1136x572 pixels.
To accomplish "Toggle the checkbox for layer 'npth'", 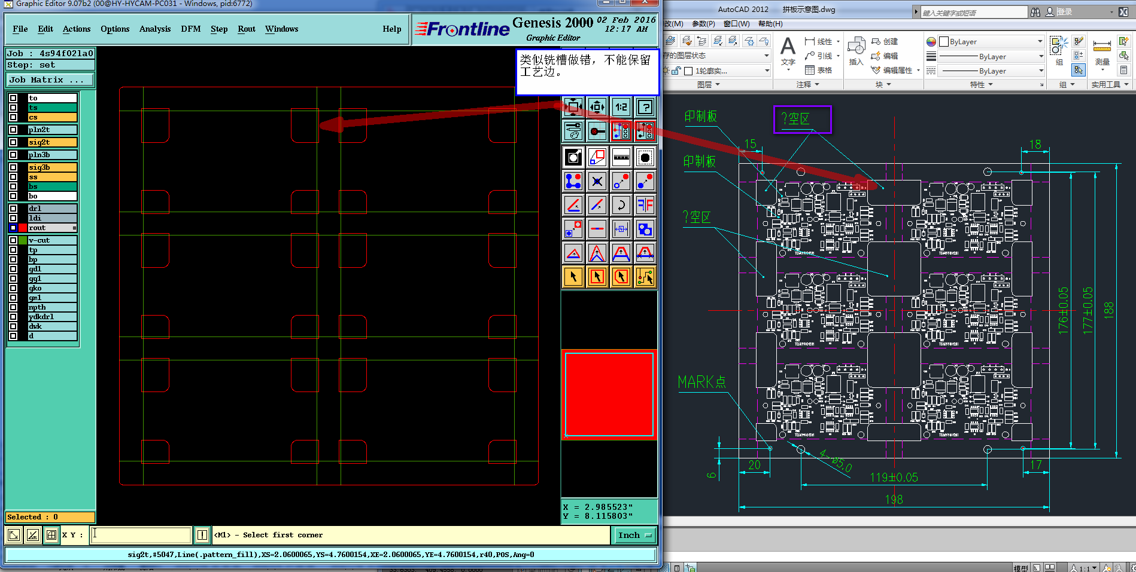I will tap(13, 307).
